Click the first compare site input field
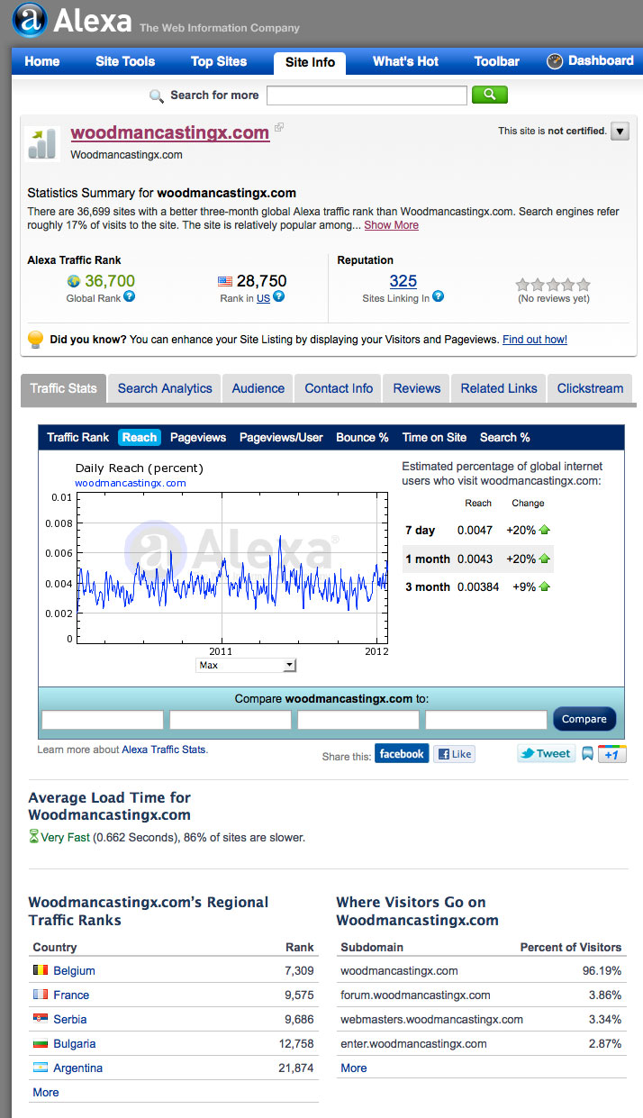Image resolution: width=643 pixels, height=1118 pixels. pyautogui.click(x=103, y=720)
